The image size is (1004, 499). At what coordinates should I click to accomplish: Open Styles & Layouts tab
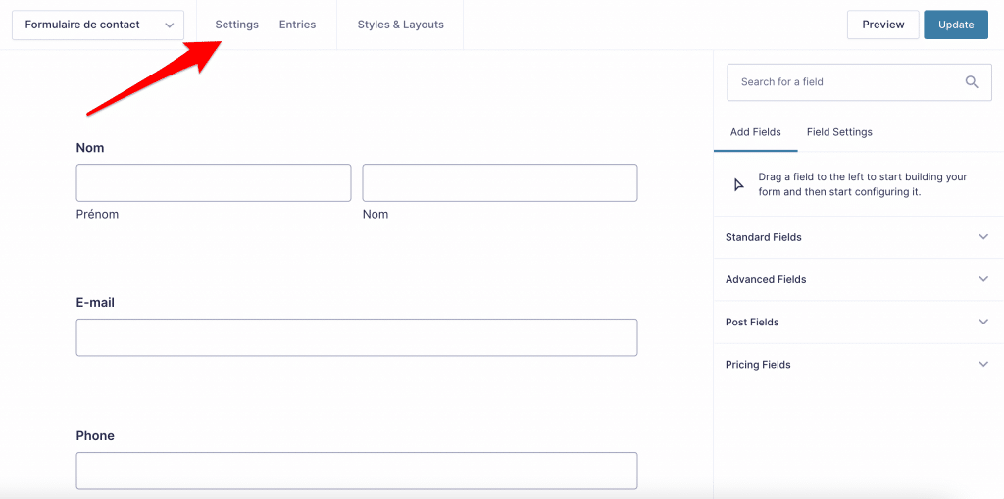tap(400, 25)
